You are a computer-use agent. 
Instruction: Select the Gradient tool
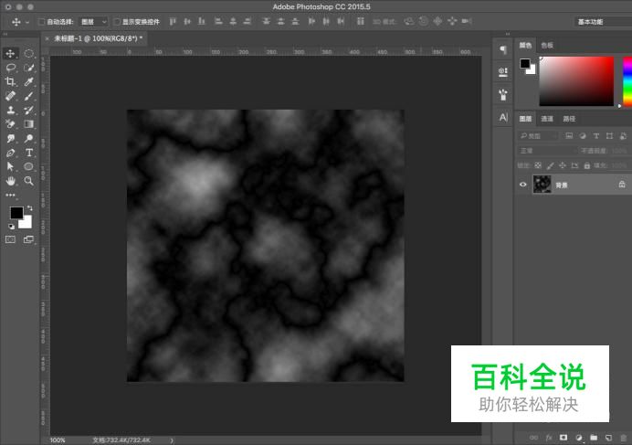(28, 124)
